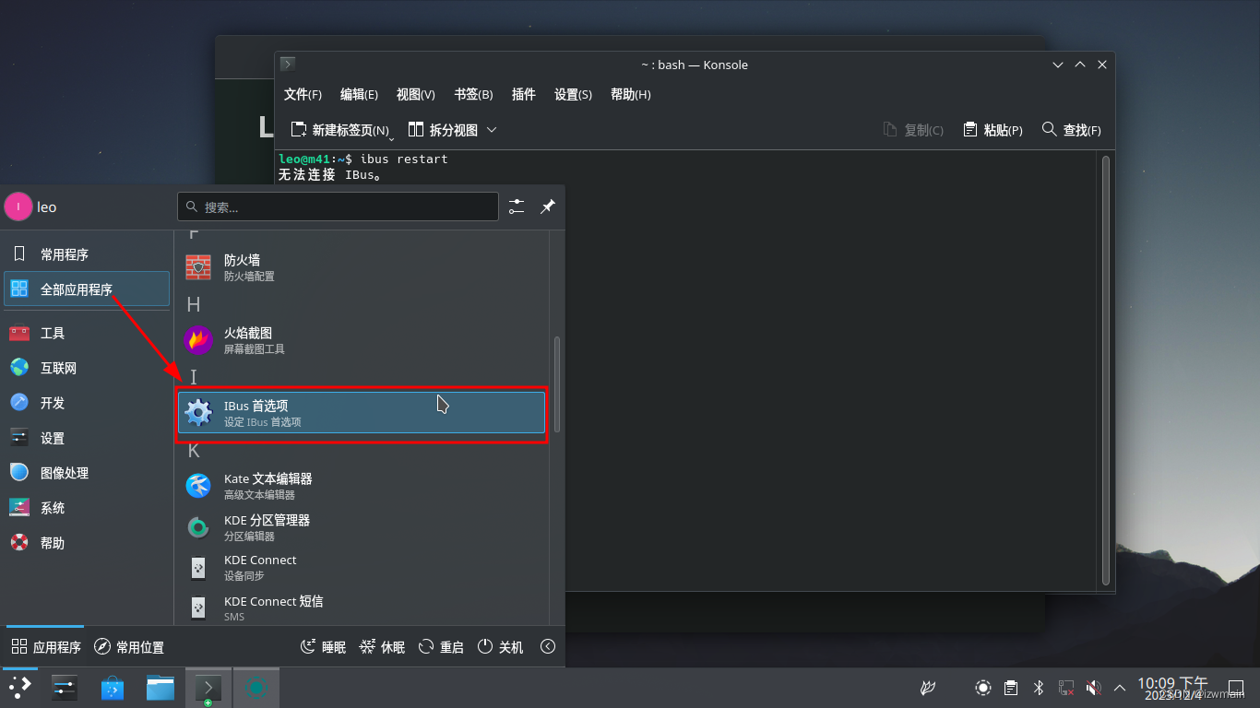Click 拆分视图 split view button
The width and height of the screenshot is (1260, 708).
tap(443, 130)
